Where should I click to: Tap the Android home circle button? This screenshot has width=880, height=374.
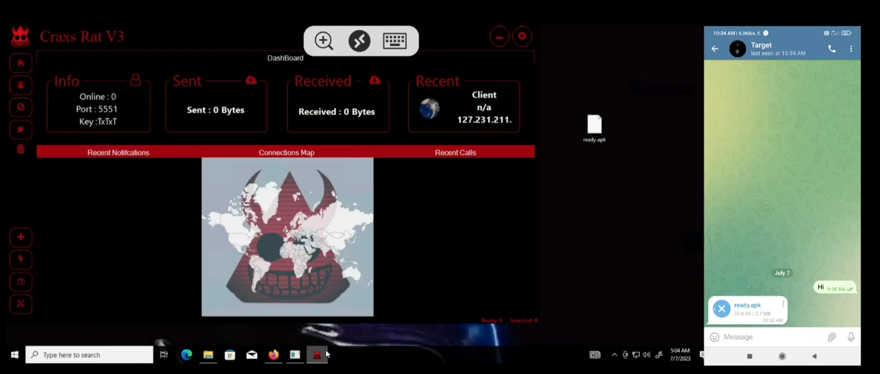(782, 356)
